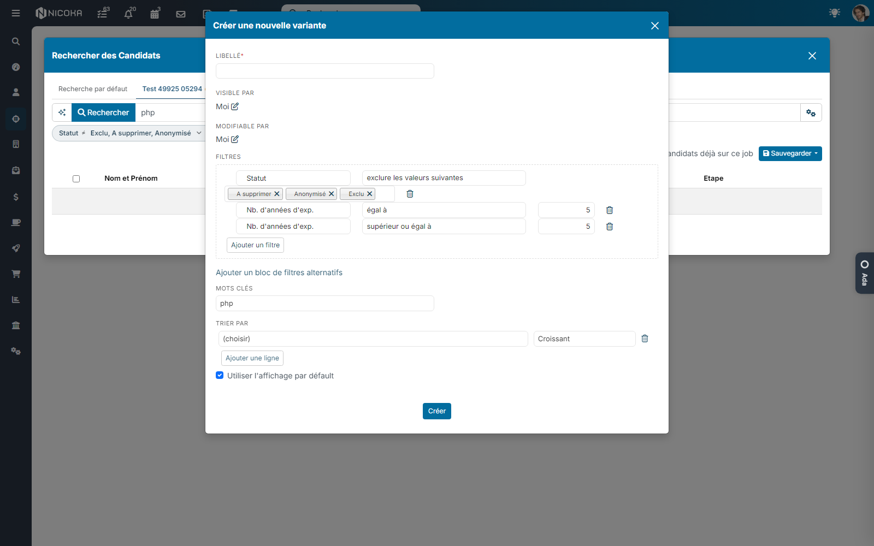Click the sidebar search magnifier icon
The width and height of the screenshot is (874, 546).
click(x=16, y=41)
